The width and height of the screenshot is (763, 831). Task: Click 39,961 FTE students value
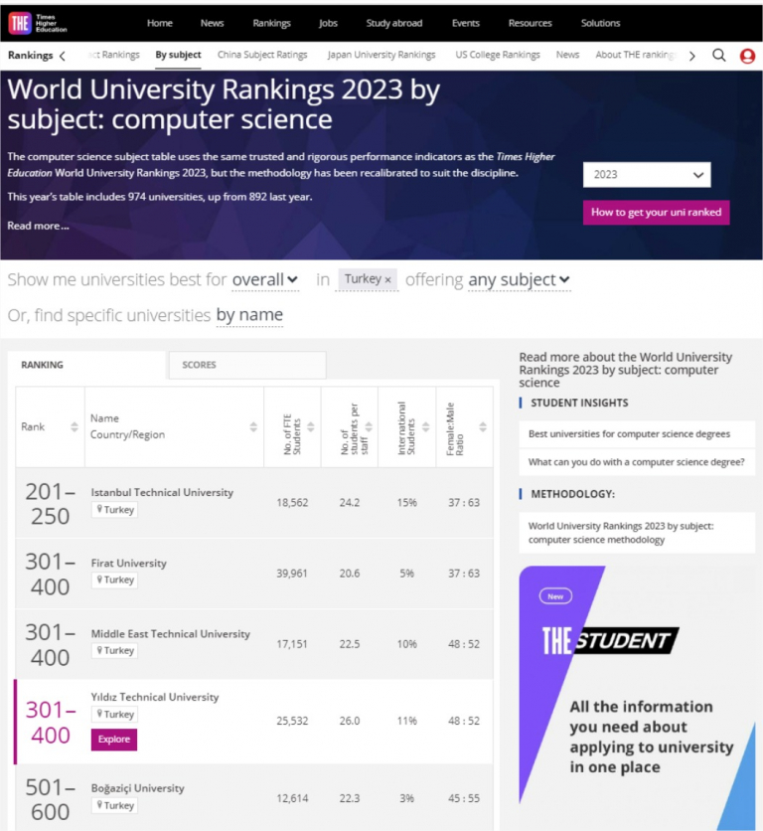coord(292,573)
